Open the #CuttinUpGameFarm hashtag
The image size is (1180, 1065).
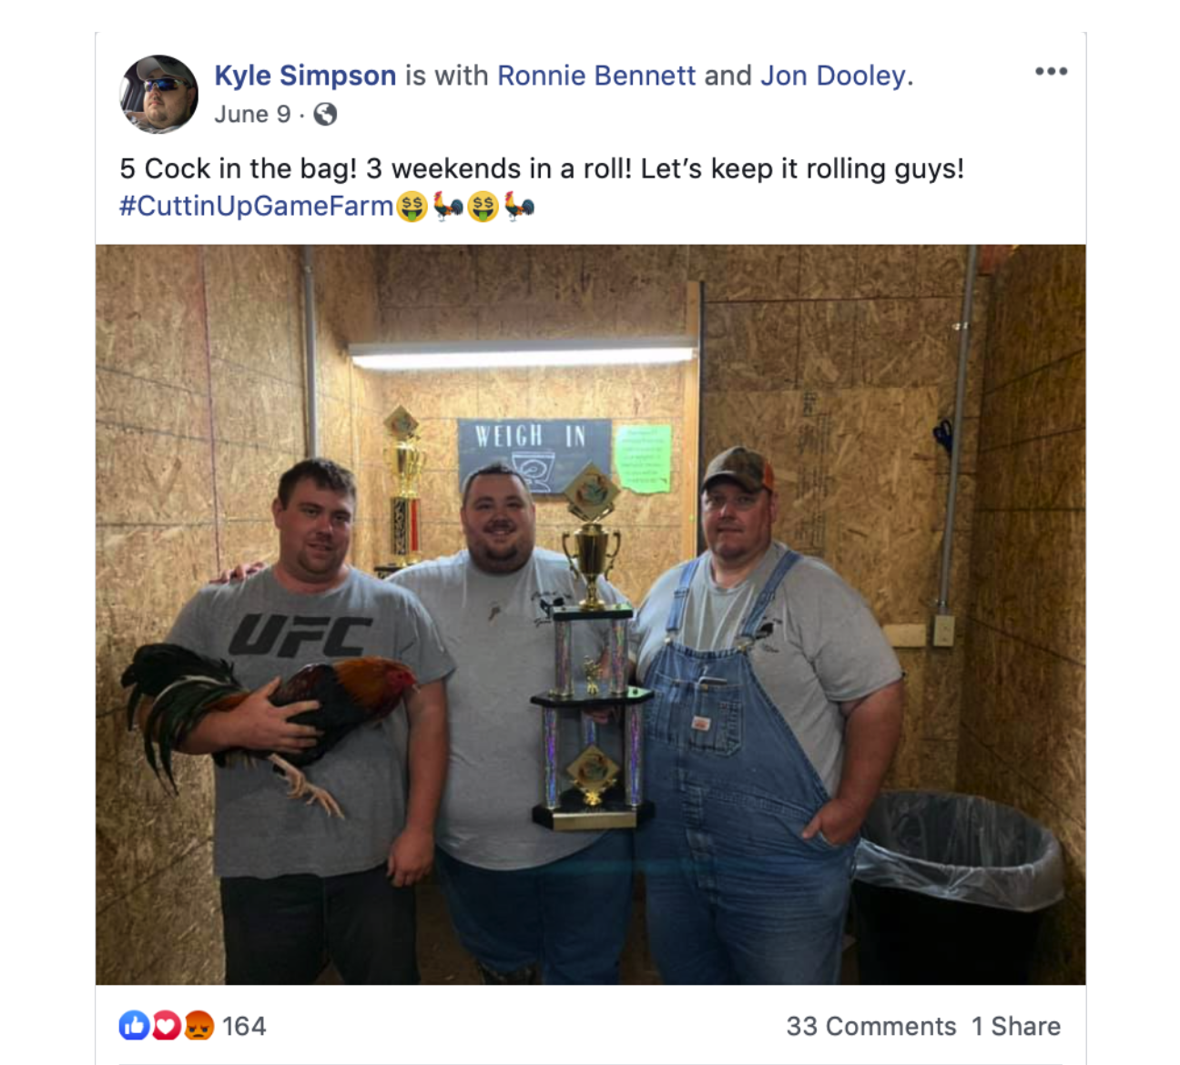point(256,206)
